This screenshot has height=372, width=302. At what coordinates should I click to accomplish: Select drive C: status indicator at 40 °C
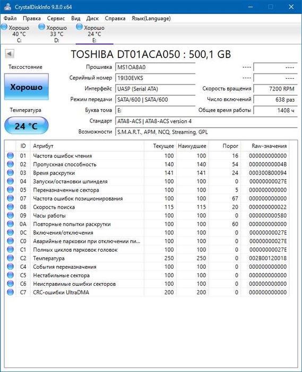[15, 34]
